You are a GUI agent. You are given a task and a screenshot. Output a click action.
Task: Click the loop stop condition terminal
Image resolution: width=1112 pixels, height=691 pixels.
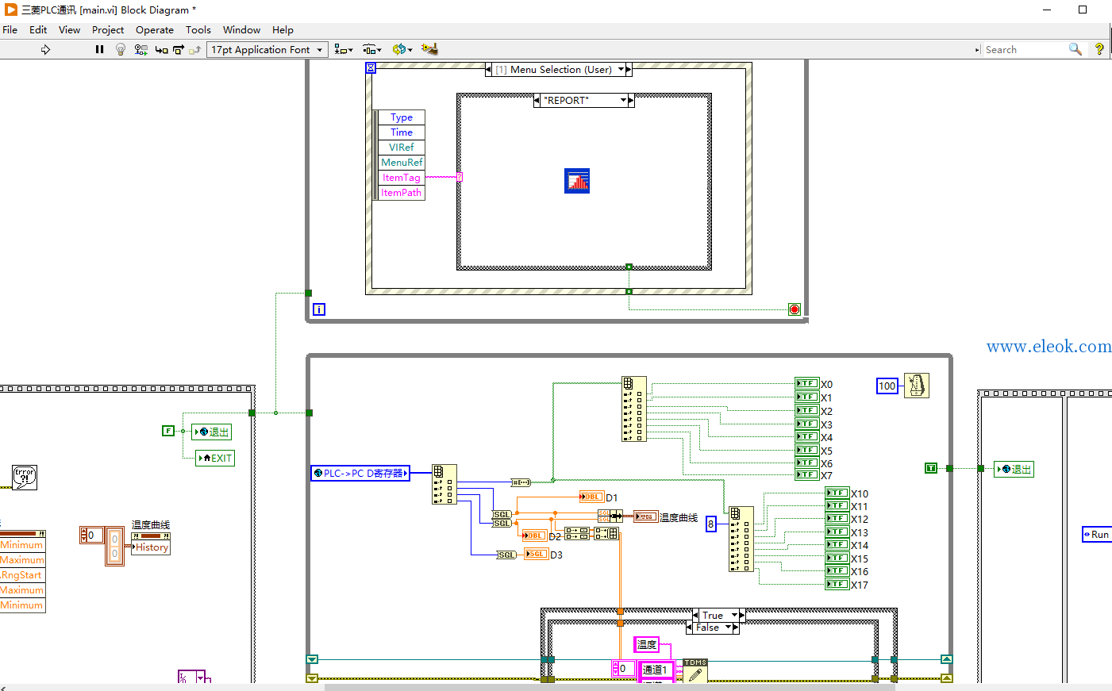pyautogui.click(x=795, y=309)
